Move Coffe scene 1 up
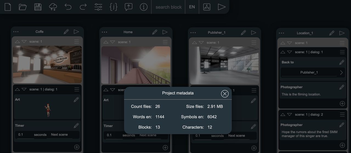 coord(17,41)
